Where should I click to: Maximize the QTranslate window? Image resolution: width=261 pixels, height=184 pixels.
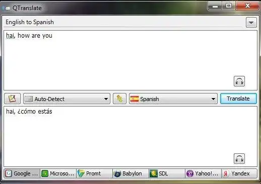tap(229, 6)
